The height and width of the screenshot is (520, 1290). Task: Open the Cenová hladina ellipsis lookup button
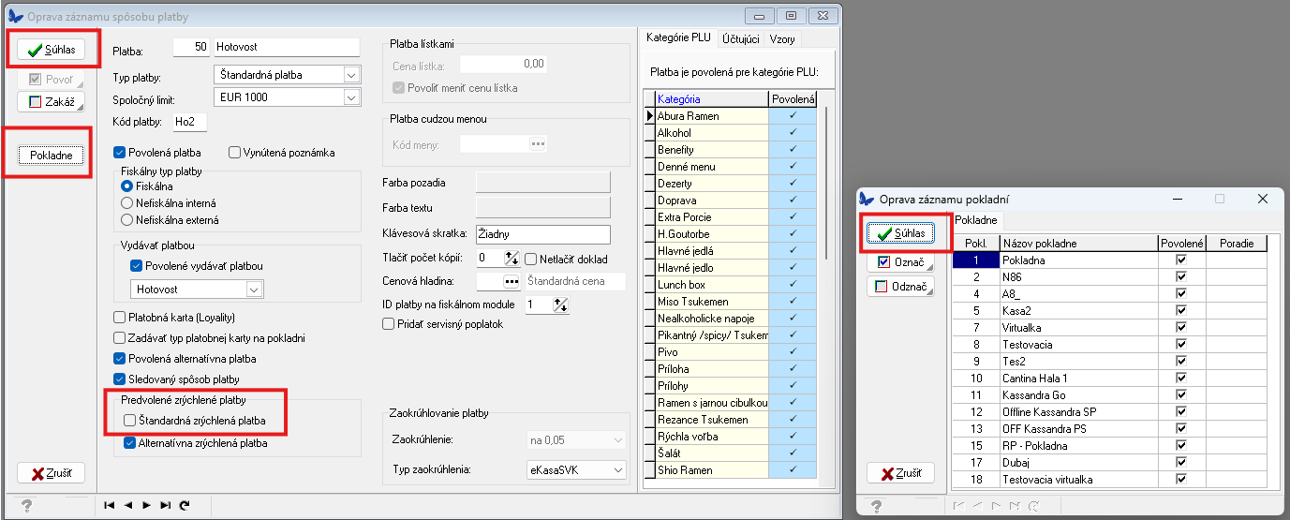pos(512,280)
